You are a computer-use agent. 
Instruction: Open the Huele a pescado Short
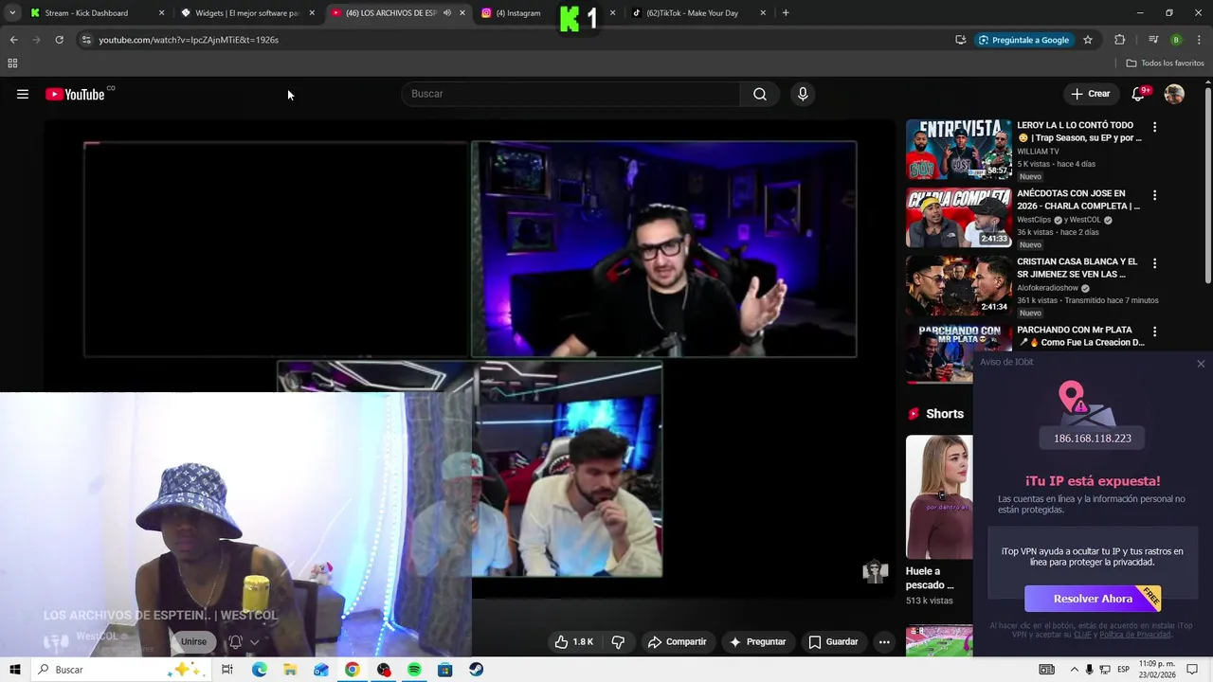tap(938, 497)
